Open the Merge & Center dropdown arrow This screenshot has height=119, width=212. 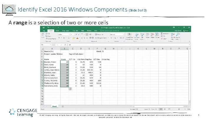[108, 38]
